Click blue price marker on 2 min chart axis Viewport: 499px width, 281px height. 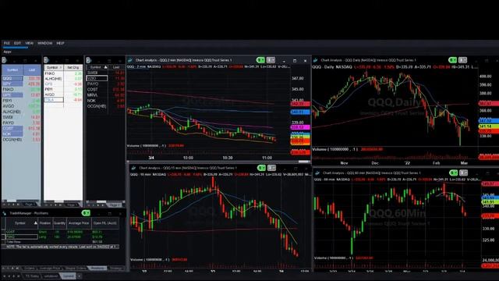pyautogui.click(x=300, y=112)
